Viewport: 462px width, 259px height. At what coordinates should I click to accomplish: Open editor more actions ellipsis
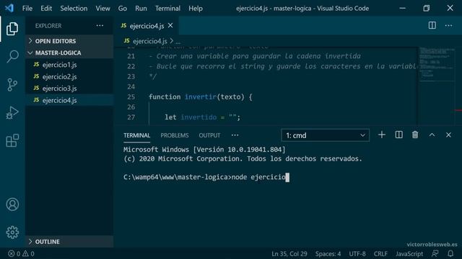pyautogui.click(x=448, y=26)
